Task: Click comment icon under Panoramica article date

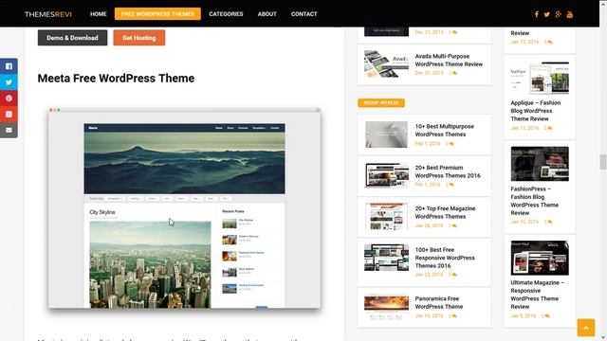Action: 452,315
